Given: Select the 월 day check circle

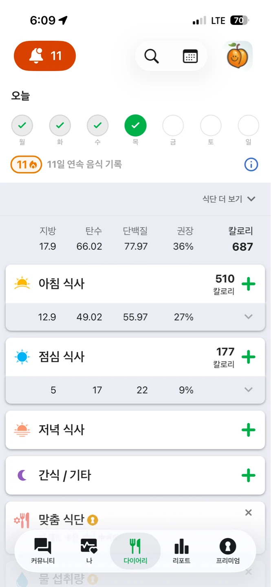Looking at the screenshot, I should pyautogui.click(x=22, y=126).
